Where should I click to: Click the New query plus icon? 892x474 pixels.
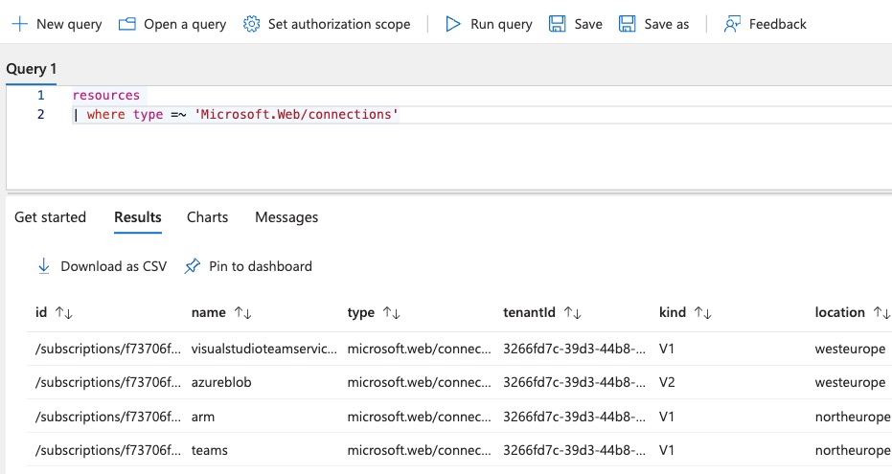[x=19, y=24]
